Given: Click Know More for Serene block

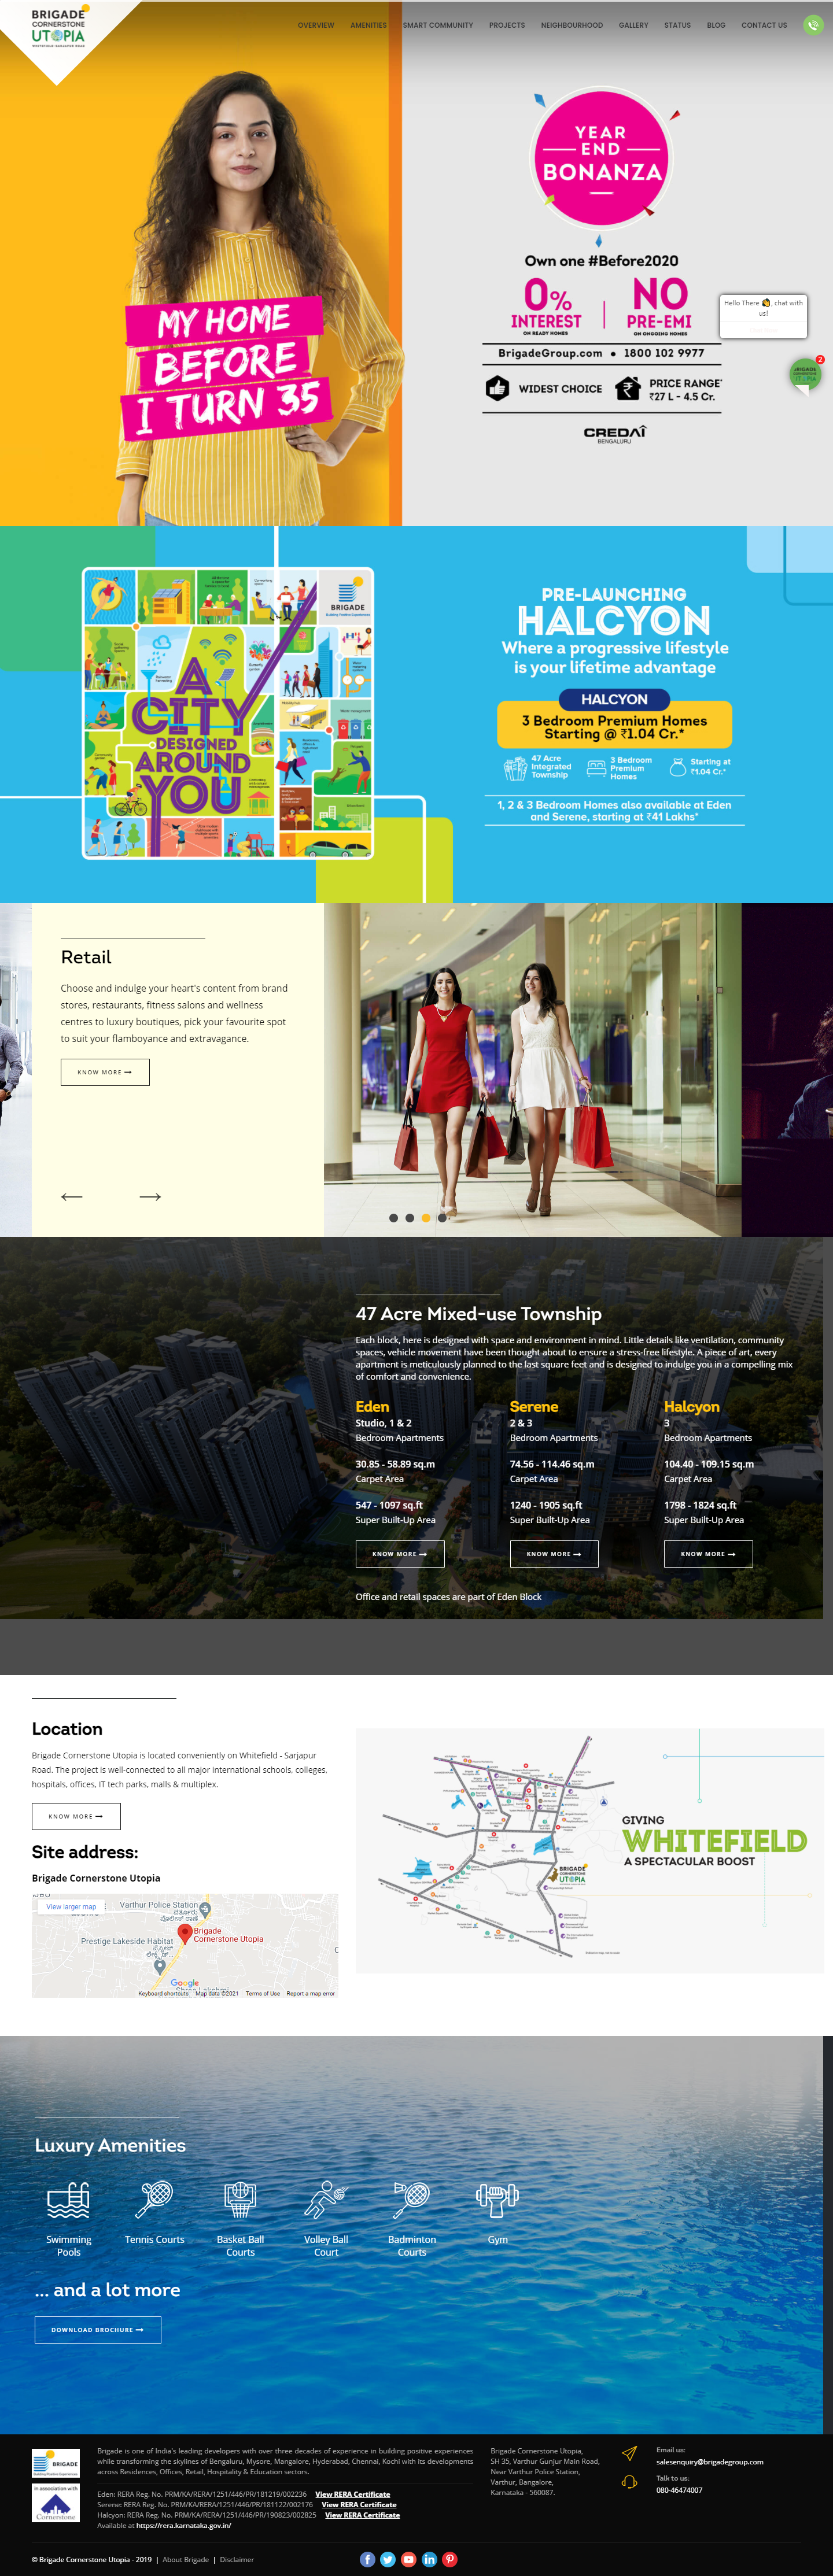Looking at the screenshot, I should coord(554,1553).
